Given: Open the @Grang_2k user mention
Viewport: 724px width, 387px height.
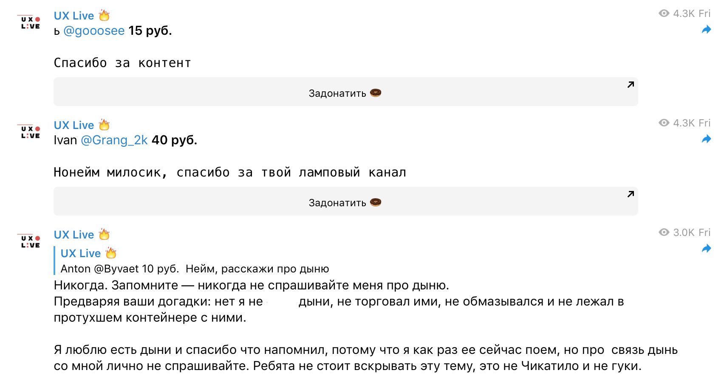Looking at the screenshot, I should tap(114, 140).
